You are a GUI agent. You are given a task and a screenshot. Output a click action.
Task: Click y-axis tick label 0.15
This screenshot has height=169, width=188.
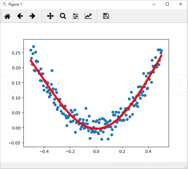pyautogui.click(x=16, y=83)
